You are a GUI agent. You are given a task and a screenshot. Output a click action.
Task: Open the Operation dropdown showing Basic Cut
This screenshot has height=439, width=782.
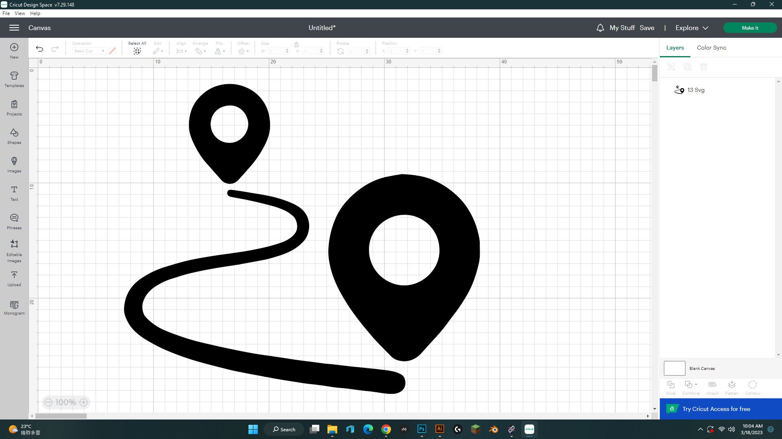click(88, 51)
